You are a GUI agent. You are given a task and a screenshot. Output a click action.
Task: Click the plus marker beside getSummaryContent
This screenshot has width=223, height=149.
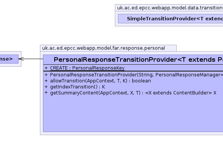[46, 93]
